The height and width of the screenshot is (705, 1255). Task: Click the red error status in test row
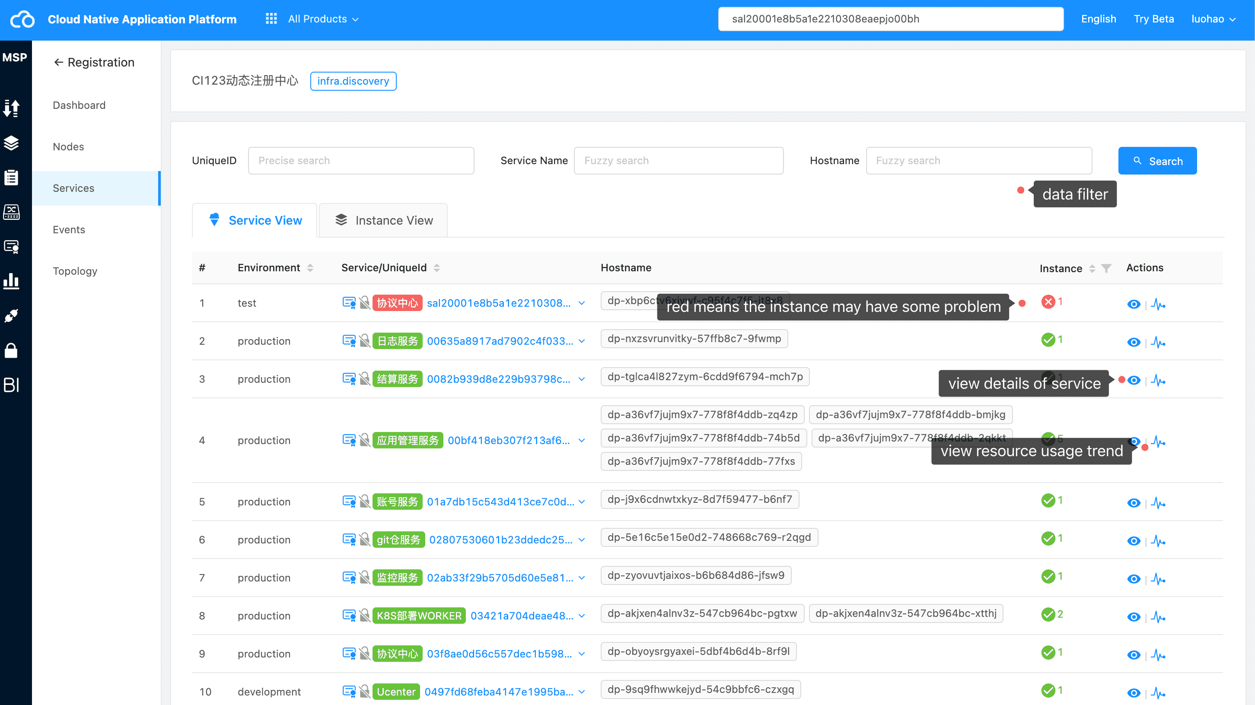pyautogui.click(x=1048, y=302)
